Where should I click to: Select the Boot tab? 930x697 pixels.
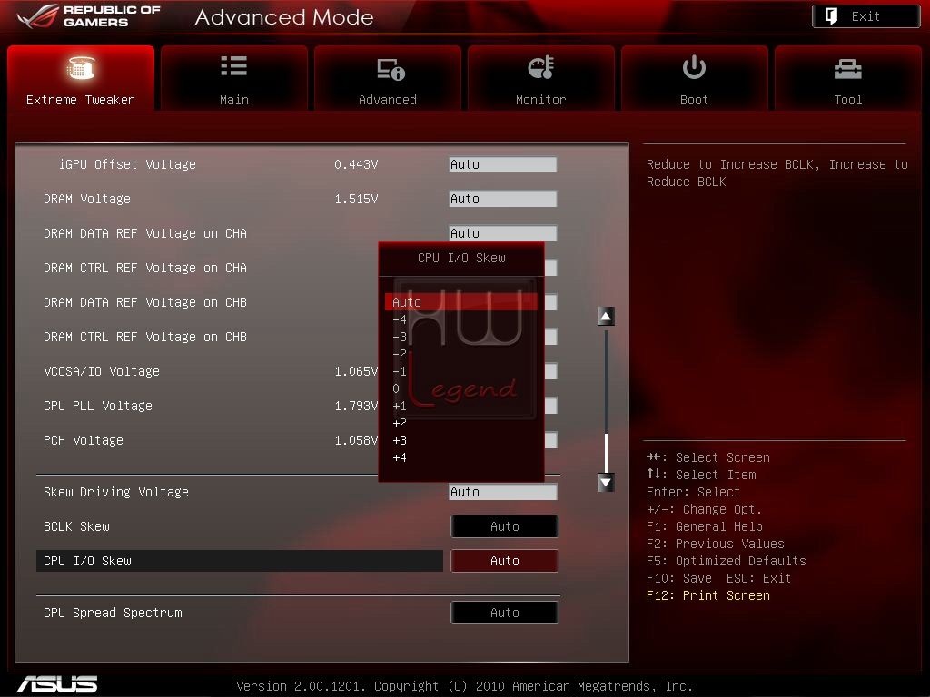click(x=695, y=78)
